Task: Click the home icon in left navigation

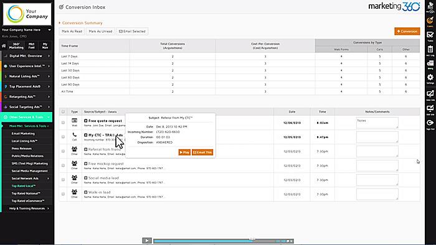Action: click(4, 46)
